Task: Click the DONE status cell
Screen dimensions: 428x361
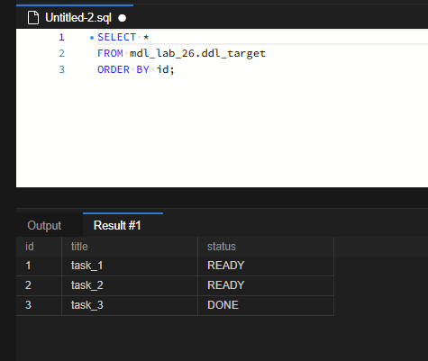Action: click(x=266, y=305)
